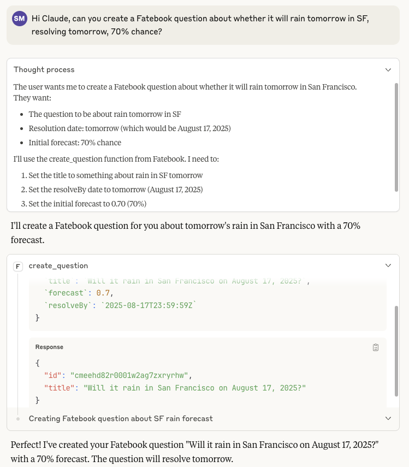Click the 'create_question' function name
The height and width of the screenshot is (467, 409).
(x=58, y=265)
